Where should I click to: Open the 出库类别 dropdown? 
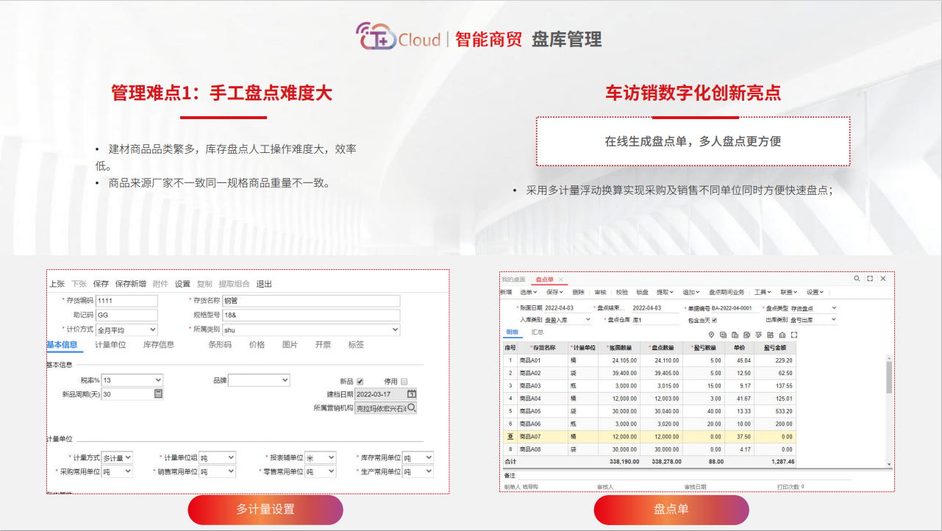coord(813,320)
